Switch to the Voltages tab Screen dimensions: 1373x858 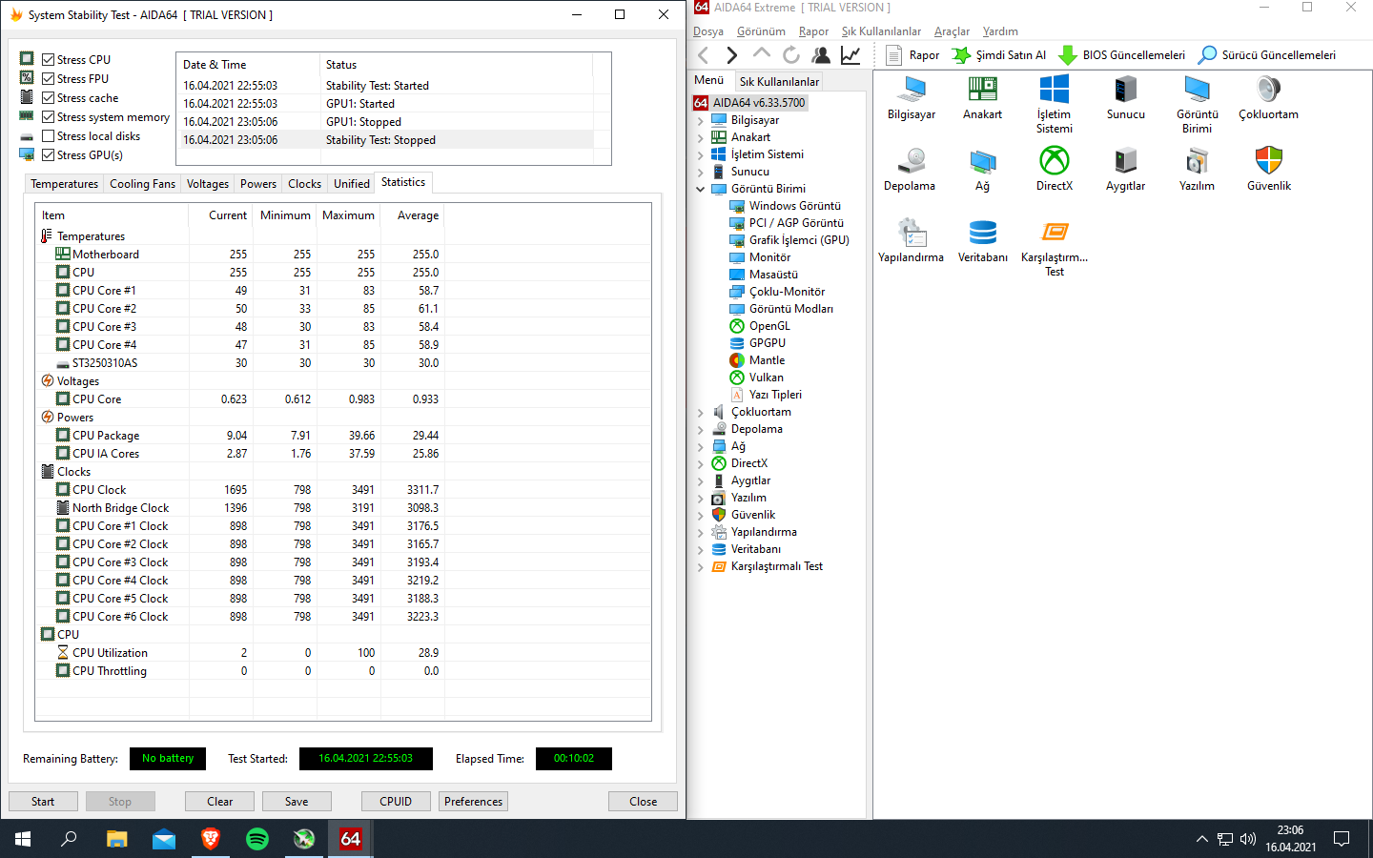(208, 184)
